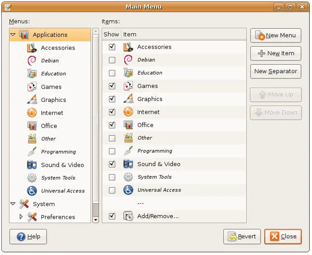Screen dimensions: 312x255
Task: Collapse the Applications tree node
Action: (x=13, y=35)
